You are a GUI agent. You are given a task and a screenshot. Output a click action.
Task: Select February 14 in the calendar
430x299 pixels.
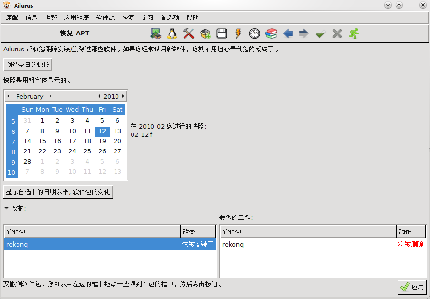[x=27, y=141]
